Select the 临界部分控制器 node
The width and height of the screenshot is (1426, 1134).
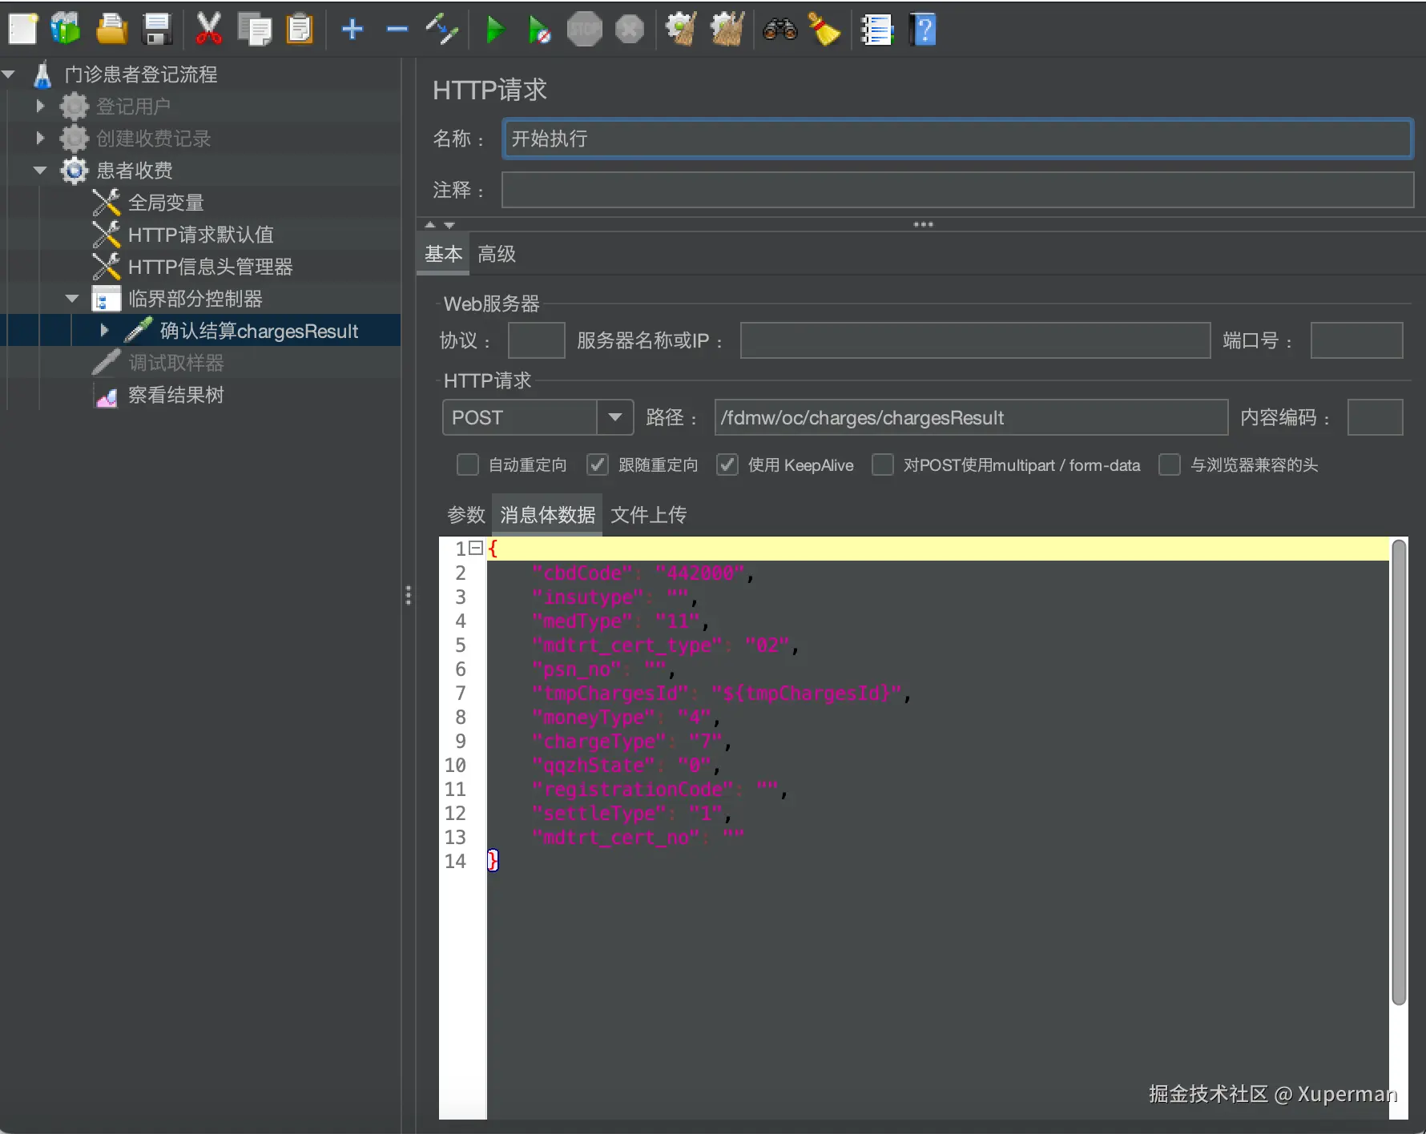pyautogui.click(x=195, y=299)
